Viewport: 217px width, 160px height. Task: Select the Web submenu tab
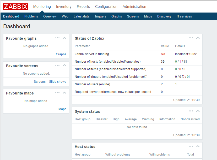click(65, 16)
